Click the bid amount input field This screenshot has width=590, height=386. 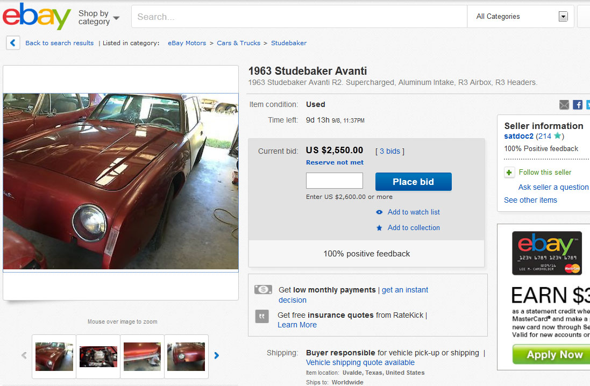click(x=334, y=181)
